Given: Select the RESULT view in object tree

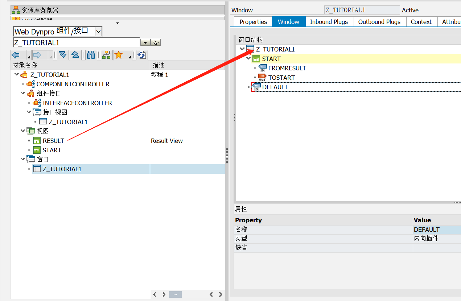Looking at the screenshot, I should pyautogui.click(x=53, y=141).
